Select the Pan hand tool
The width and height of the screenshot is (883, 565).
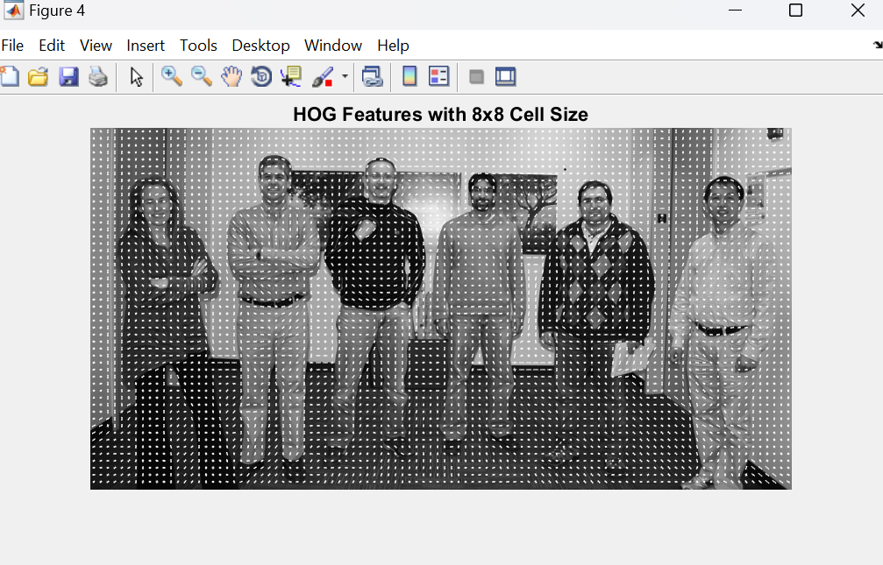click(x=231, y=76)
